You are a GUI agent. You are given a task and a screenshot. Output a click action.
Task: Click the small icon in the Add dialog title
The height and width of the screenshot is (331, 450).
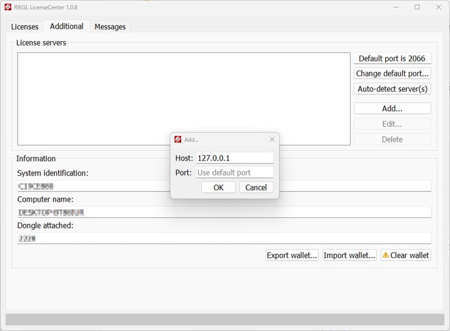pyautogui.click(x=178, y=140)
